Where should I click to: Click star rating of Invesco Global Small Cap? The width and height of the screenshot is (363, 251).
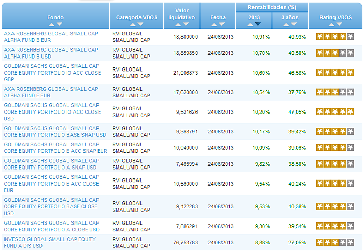point(335,242)
